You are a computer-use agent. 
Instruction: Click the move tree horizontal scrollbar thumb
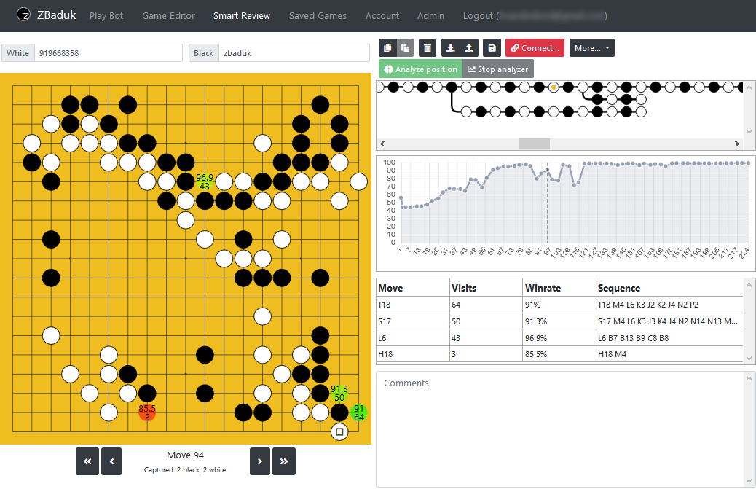(534, 144)
